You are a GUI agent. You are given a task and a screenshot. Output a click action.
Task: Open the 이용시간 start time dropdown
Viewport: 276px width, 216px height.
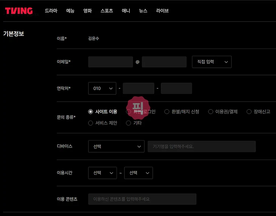(x=102, y=173)
